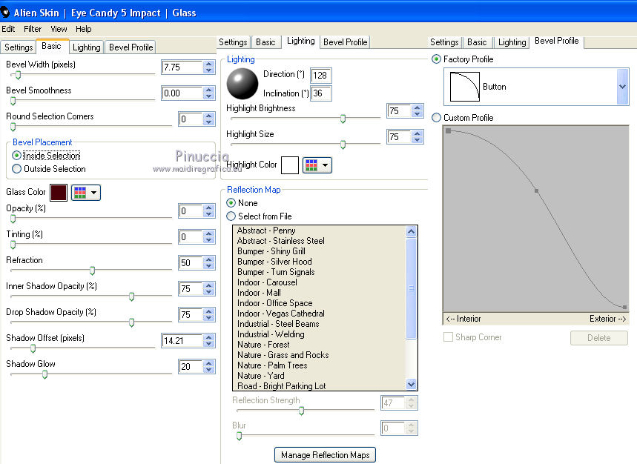Click the Shadow Glow slider handle

pos(44,374)
